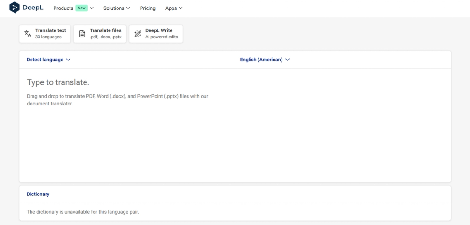Screen dimensions: 470x225
Task: Go to the Pricing page
Action: (x=148, y=8)
